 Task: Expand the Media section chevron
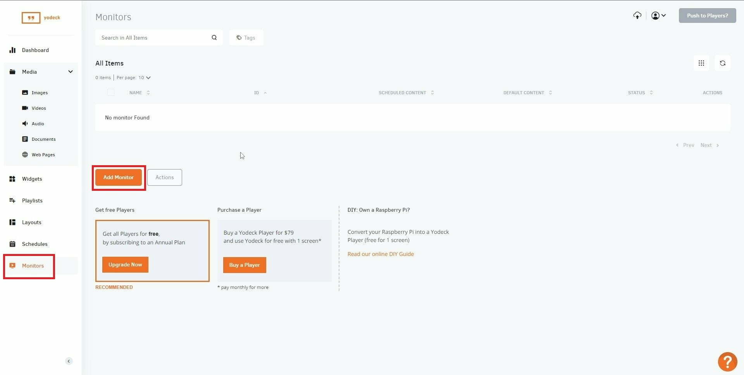coord(71,72)
